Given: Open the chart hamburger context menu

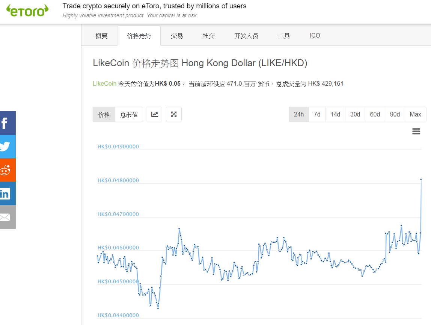Looking at the screenshot, I should (x=416, y=131).
